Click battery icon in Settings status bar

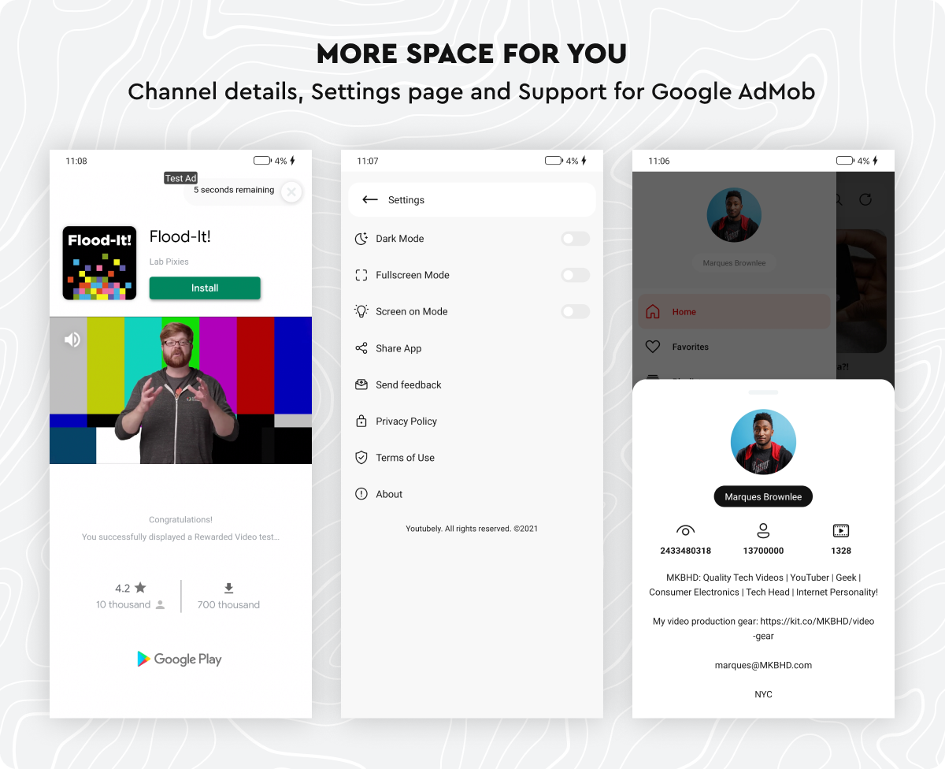click(554, 161)
